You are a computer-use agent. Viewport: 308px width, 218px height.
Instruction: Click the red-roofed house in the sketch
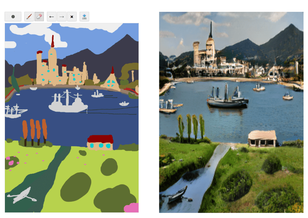(x=100, y=142)
